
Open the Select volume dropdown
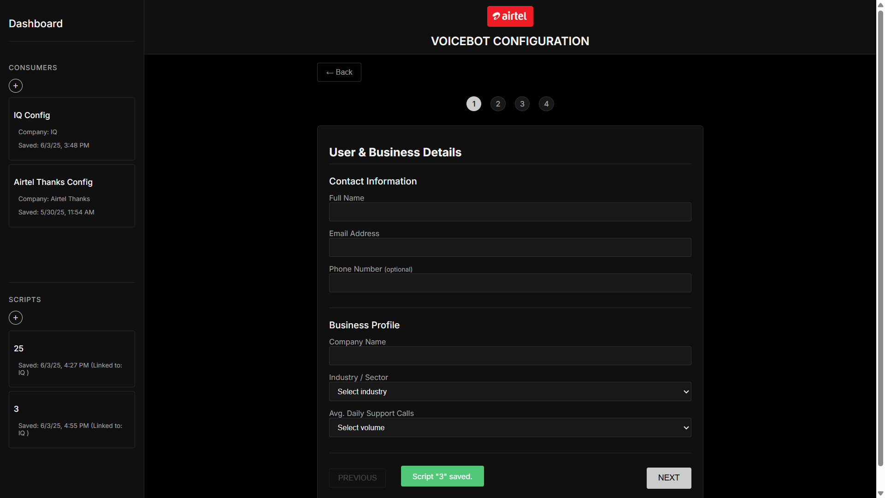tap(510, 427)
